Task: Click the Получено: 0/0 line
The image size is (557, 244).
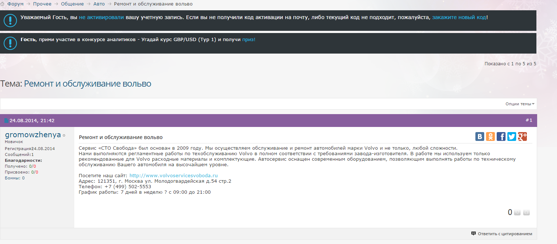Action: pos(20,166)
